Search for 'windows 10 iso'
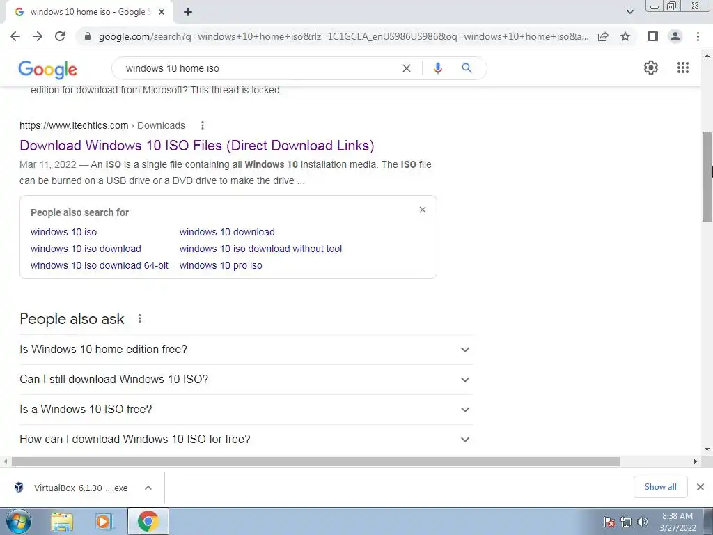Image resolution: width=713 pixels, height=535 pixels. tap(63, 232)
